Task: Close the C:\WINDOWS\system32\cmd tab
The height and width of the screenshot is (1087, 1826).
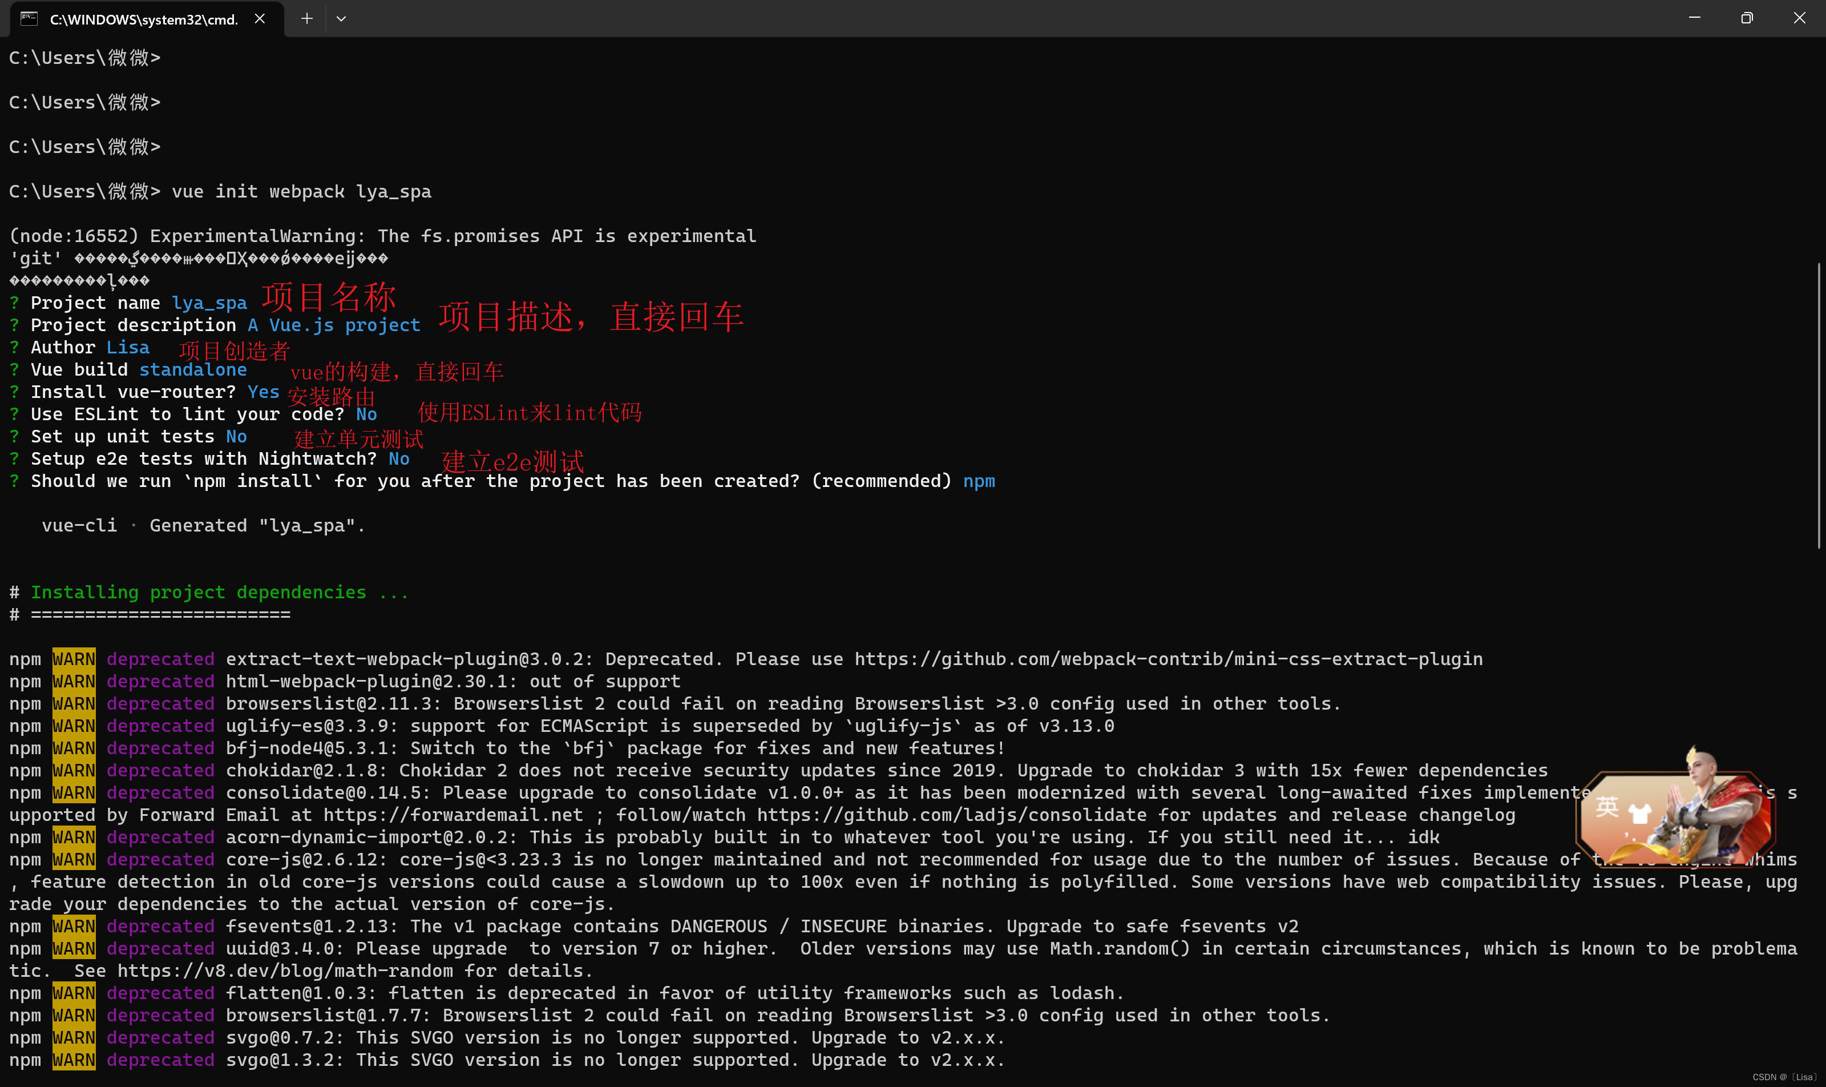Action: coord(260,18)
